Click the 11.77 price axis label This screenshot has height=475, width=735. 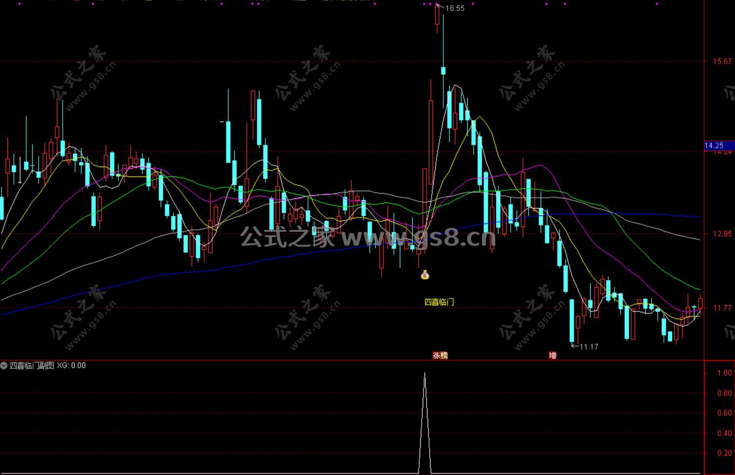722,308
